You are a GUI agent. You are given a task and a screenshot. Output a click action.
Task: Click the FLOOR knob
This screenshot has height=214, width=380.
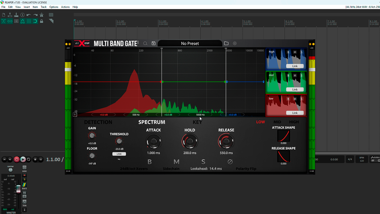(x=92, y=156)
